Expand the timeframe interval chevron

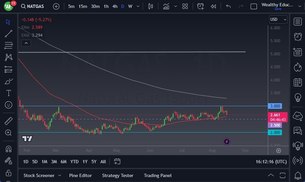pos(138,6)
